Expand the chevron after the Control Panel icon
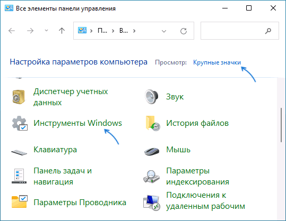 [x=91, y=31]
